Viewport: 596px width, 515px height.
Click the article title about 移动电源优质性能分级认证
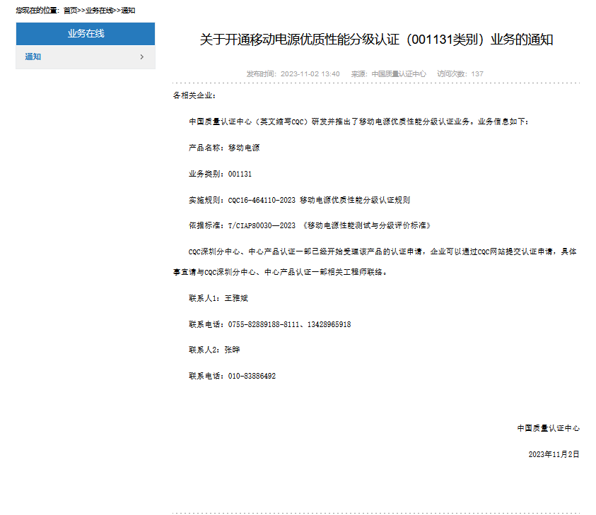[x=376, y=40]
